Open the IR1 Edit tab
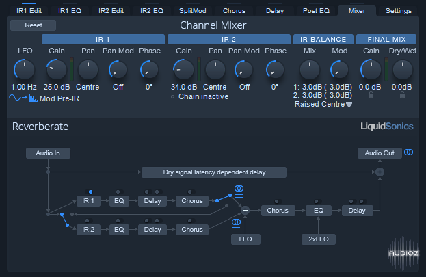Image resolution: width=426 pixels, height=277 pixels. tap(29, 11)
